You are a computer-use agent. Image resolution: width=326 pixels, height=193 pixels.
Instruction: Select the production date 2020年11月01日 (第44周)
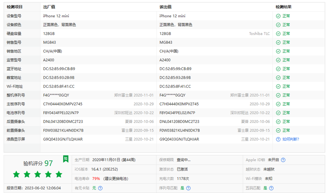pyautogui.click(x=114, y=160)
